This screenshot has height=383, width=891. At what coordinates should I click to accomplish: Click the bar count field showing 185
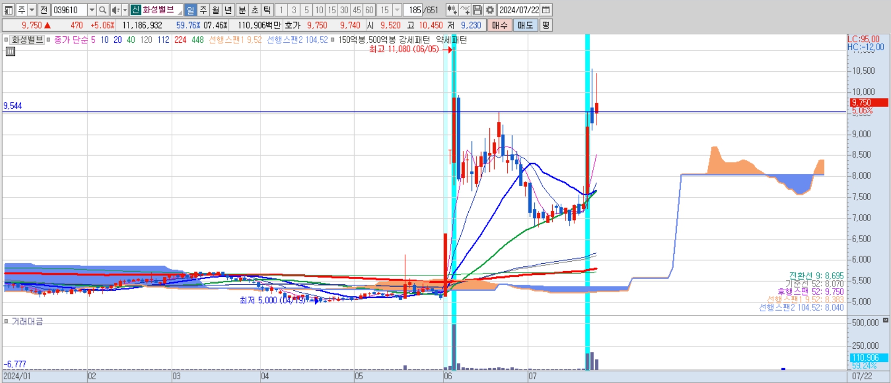point(414,10)
